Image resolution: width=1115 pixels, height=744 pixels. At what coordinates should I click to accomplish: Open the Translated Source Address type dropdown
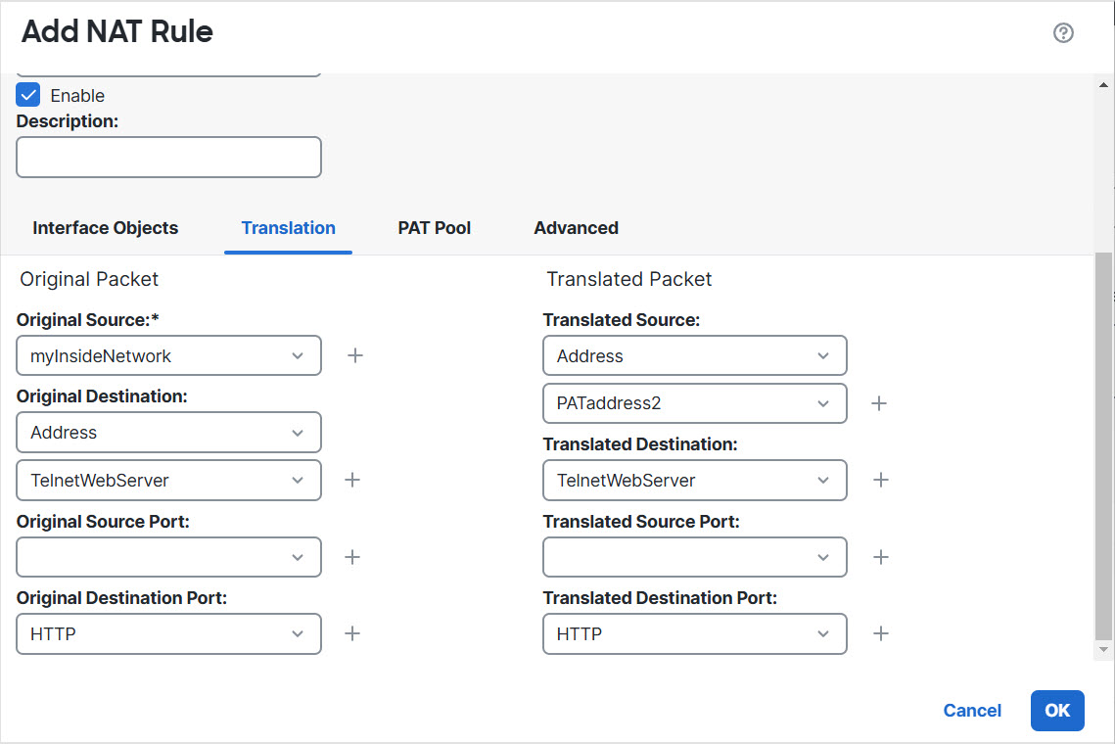pos(694,355)
